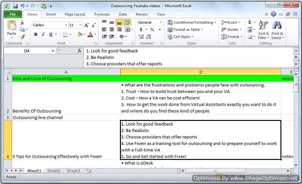This screenshot has width=302, height=184.
Task: Click the Excel Help question mark icon
Action: pos(273,14)
